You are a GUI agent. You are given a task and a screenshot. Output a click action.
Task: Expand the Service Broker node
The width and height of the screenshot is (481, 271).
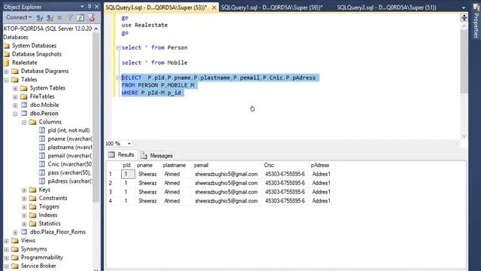click(7, 266)
